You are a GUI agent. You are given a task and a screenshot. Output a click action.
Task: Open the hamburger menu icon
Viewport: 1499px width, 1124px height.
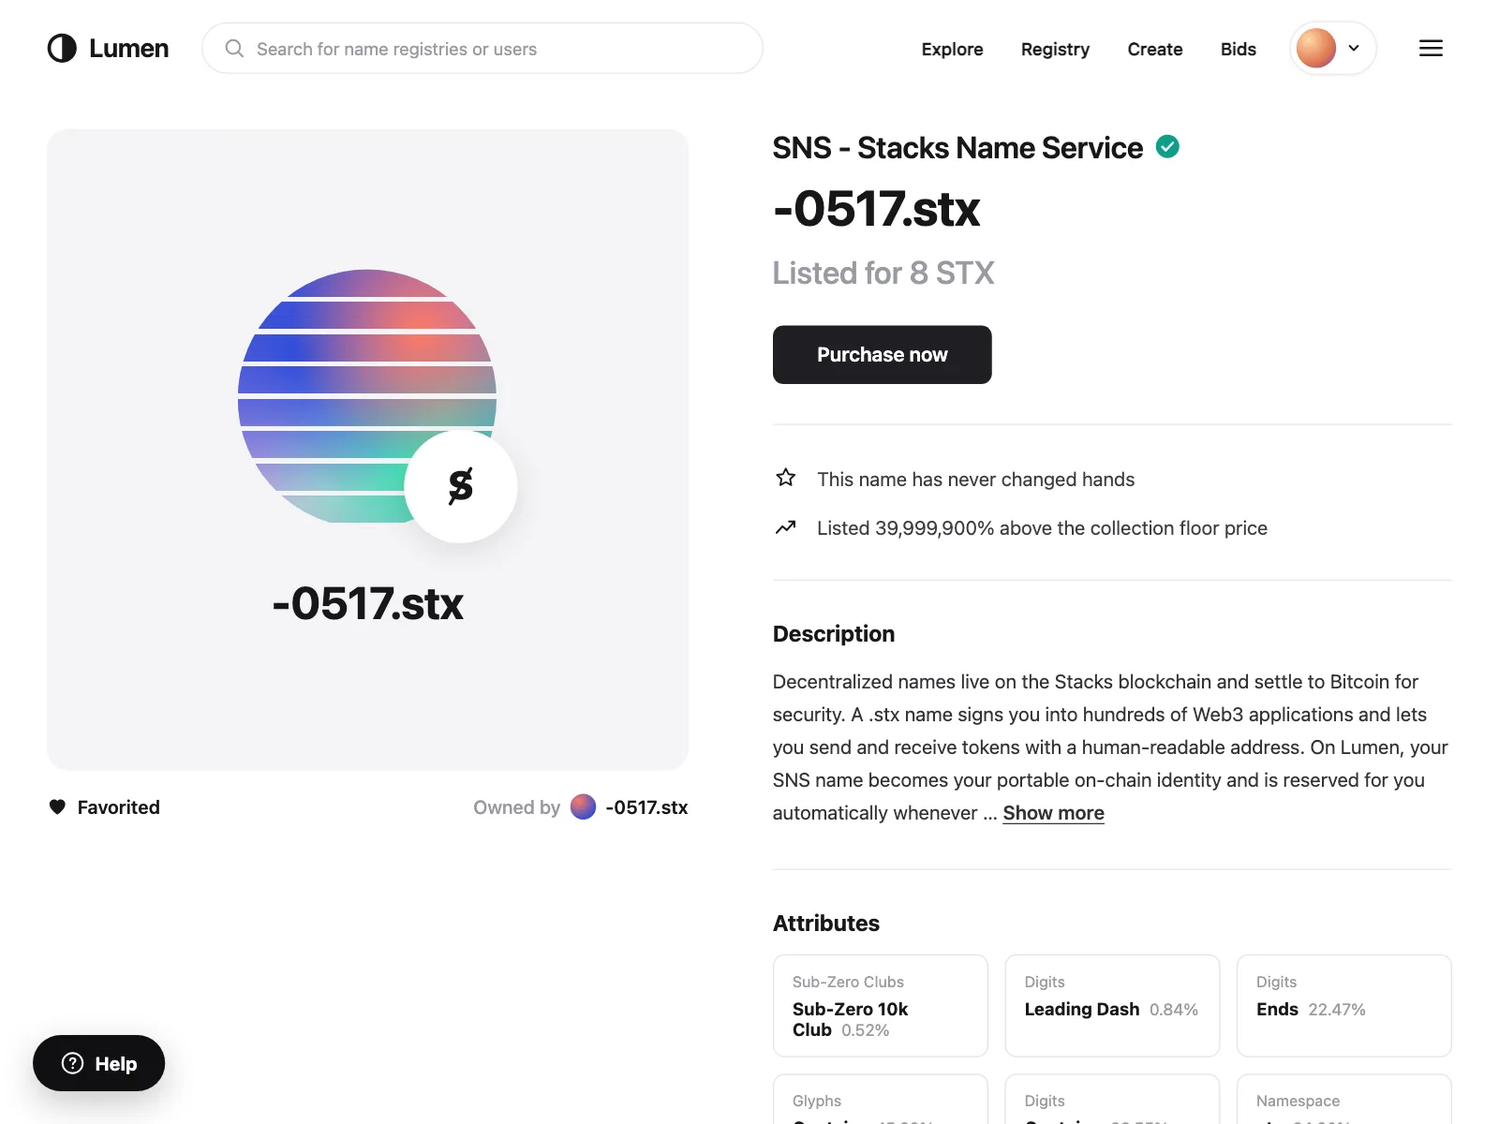click(x=1431, y=49)
